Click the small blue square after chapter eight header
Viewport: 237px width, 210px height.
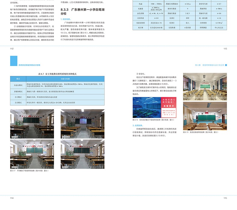click(226, 65)
